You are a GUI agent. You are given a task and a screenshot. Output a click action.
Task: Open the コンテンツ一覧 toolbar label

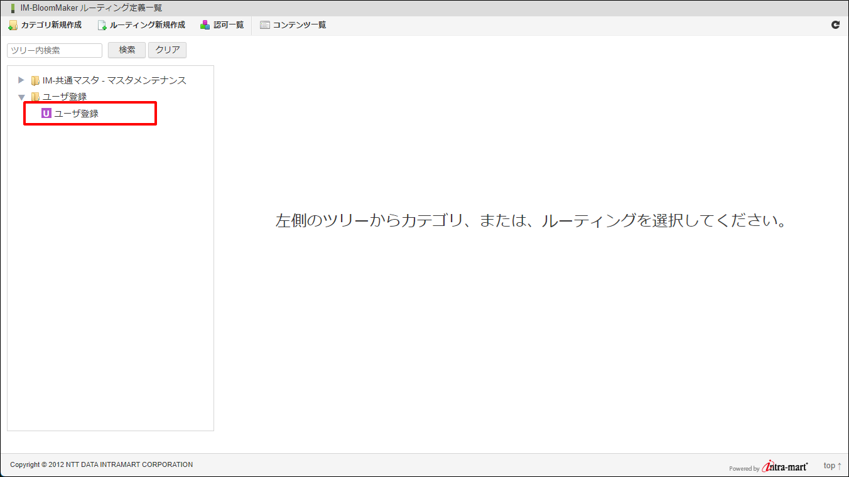[x=299, y=25]
